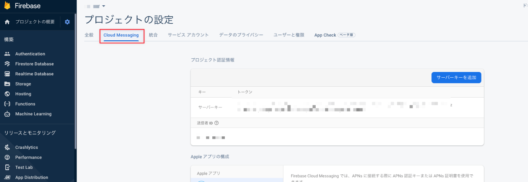
Task: Click the Test Lab checklist icon
Action: click(7, 167)
